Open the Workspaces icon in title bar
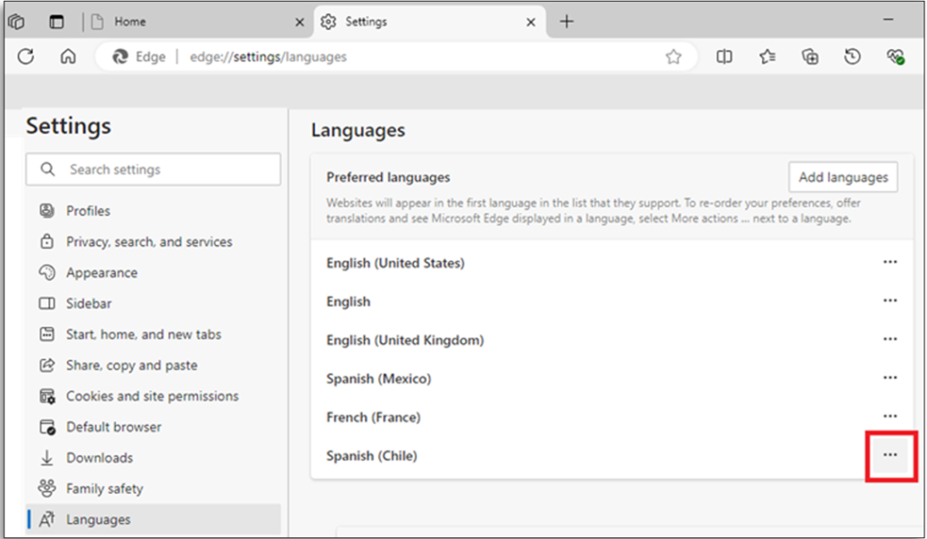 [x=16, y=22]
